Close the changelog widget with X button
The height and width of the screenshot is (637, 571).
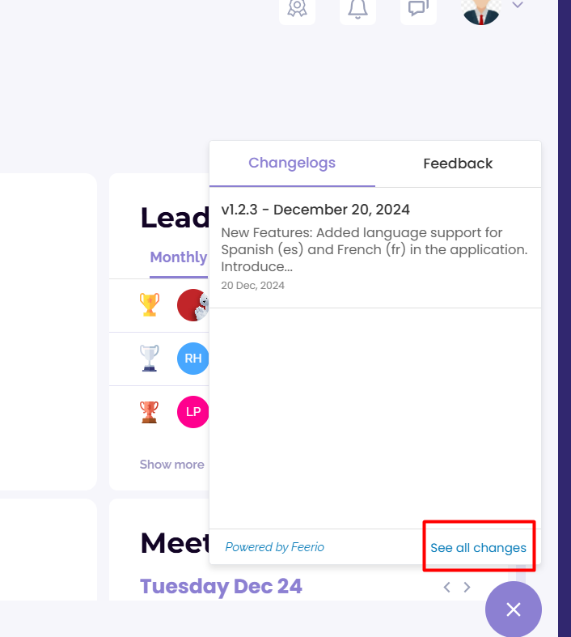point(514,609)
